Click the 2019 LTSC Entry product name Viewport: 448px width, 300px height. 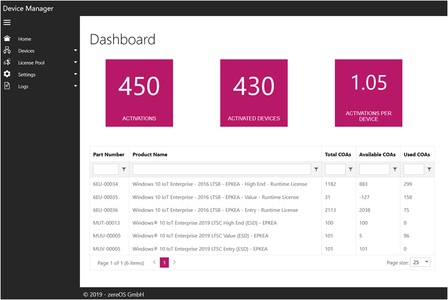coord(200,249)
